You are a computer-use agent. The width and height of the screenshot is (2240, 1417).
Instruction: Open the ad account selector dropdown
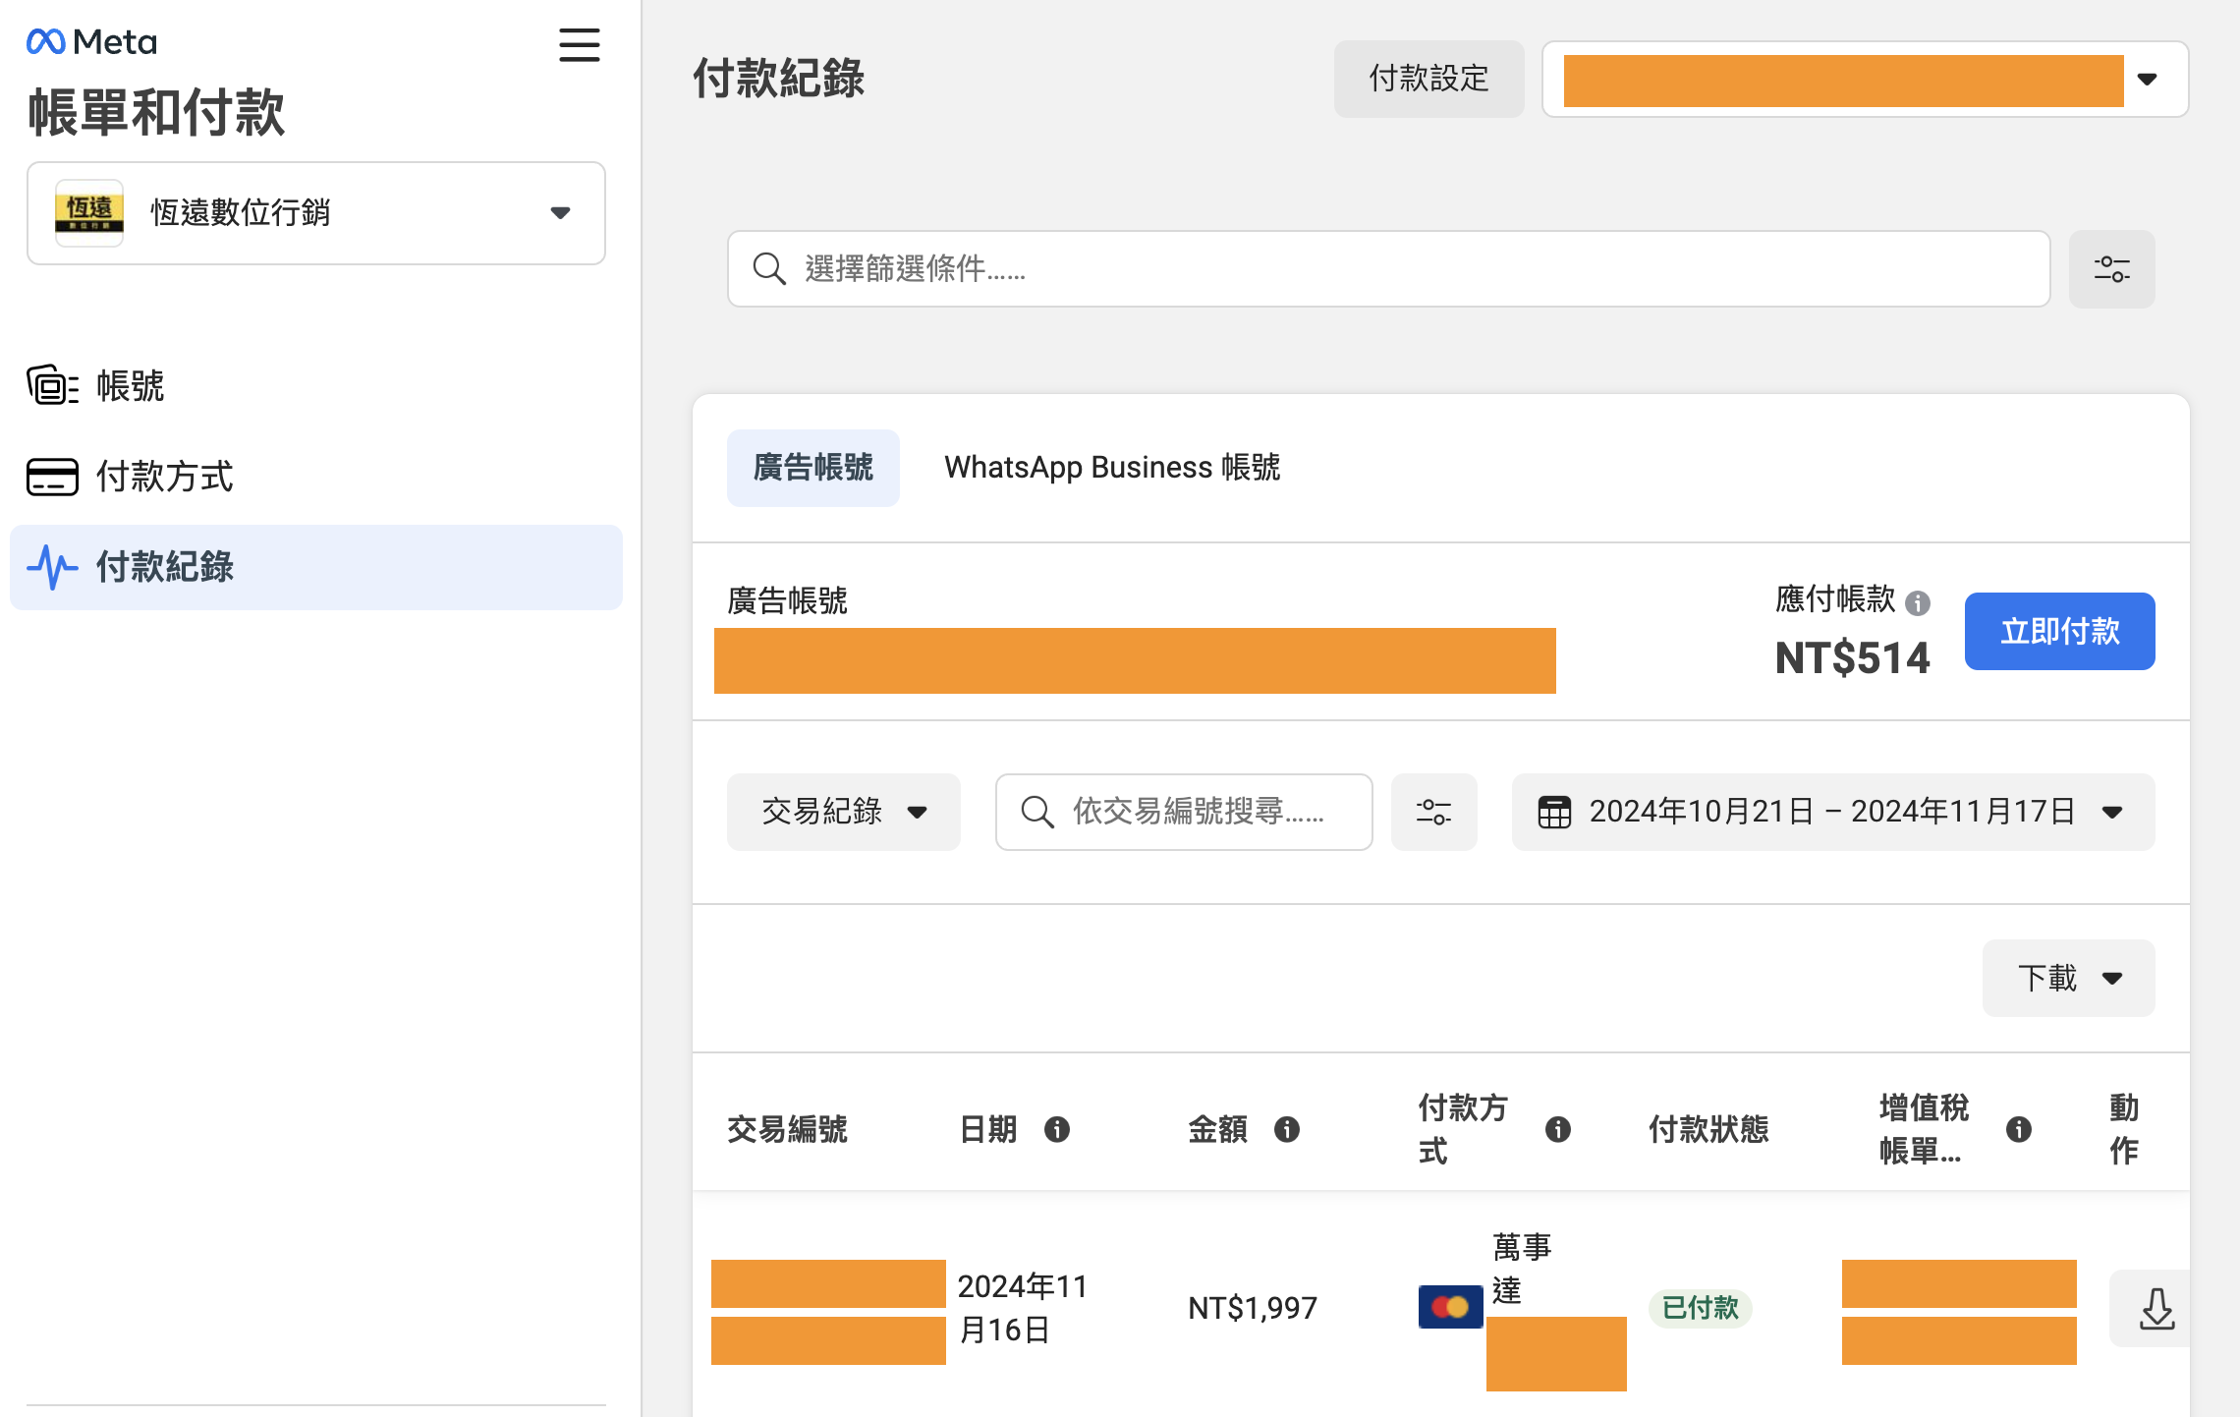[2147, 80]
